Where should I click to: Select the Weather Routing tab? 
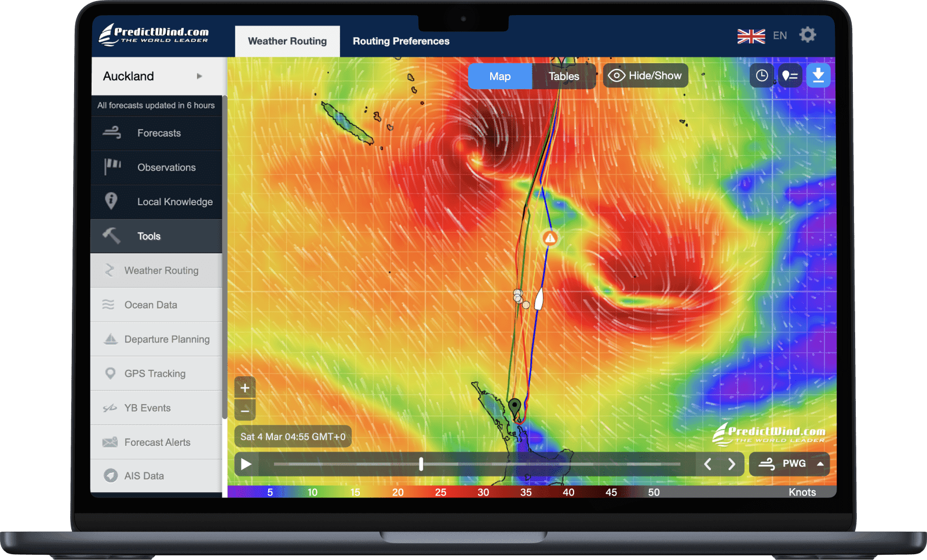pyautogui.click(x=287, y=41)
